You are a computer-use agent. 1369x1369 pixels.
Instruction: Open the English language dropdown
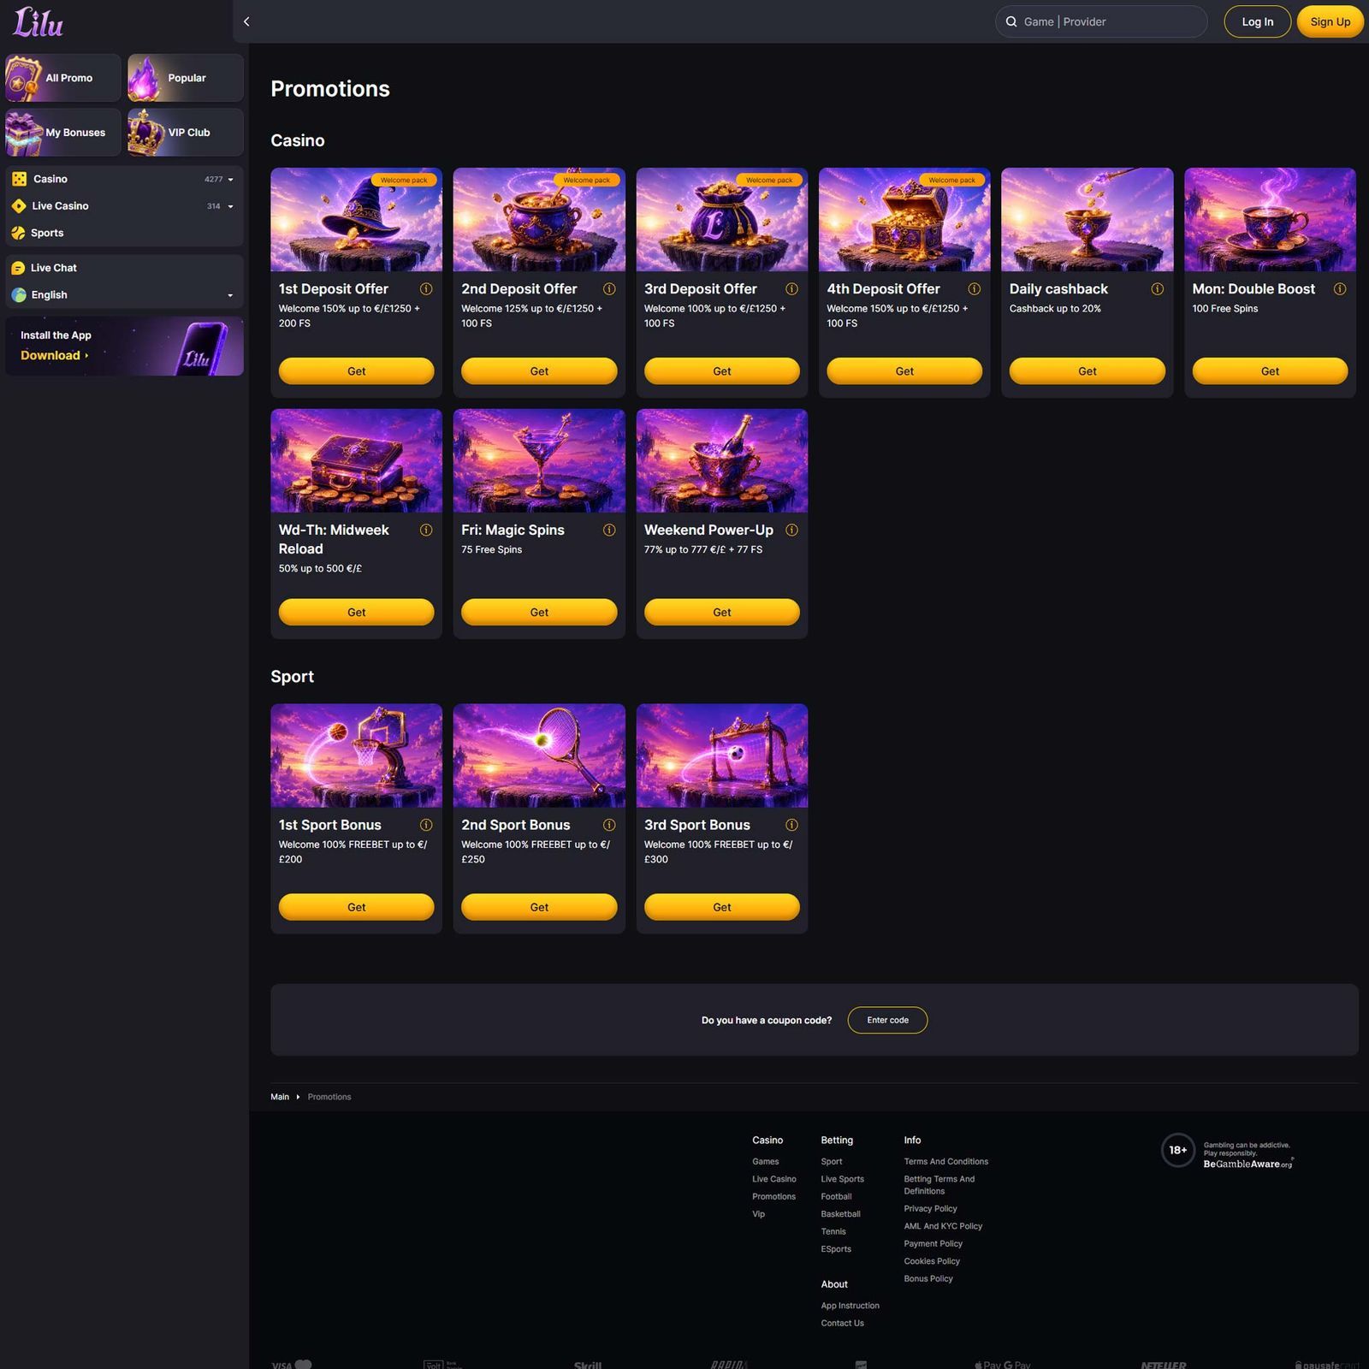coord(124,295)
